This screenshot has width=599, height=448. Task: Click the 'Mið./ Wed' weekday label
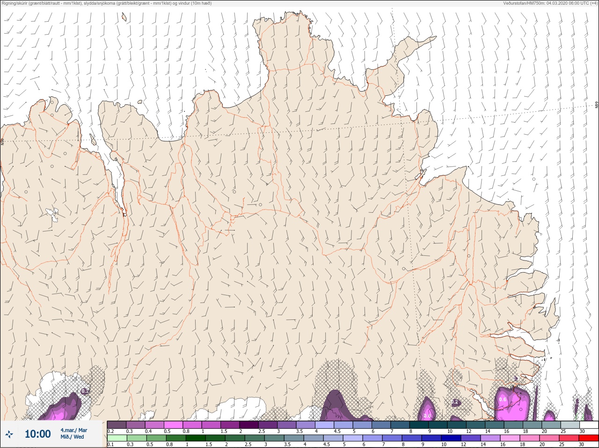pyautogui.click(x=72, y=437)
